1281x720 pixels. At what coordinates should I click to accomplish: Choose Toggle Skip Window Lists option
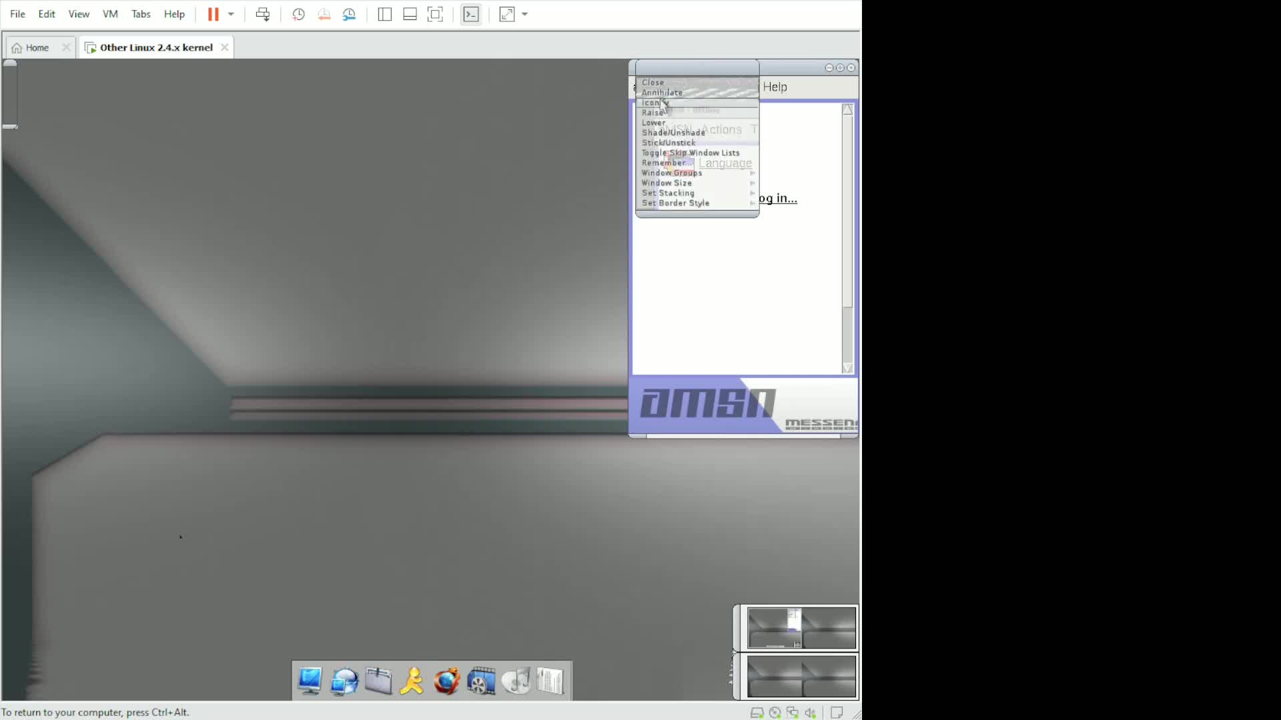(691, 153)
